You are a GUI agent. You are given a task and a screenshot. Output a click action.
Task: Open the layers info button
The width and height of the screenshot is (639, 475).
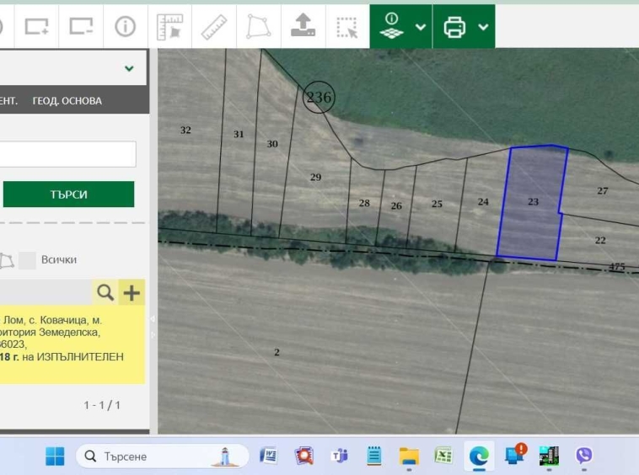tap(391, 26)
